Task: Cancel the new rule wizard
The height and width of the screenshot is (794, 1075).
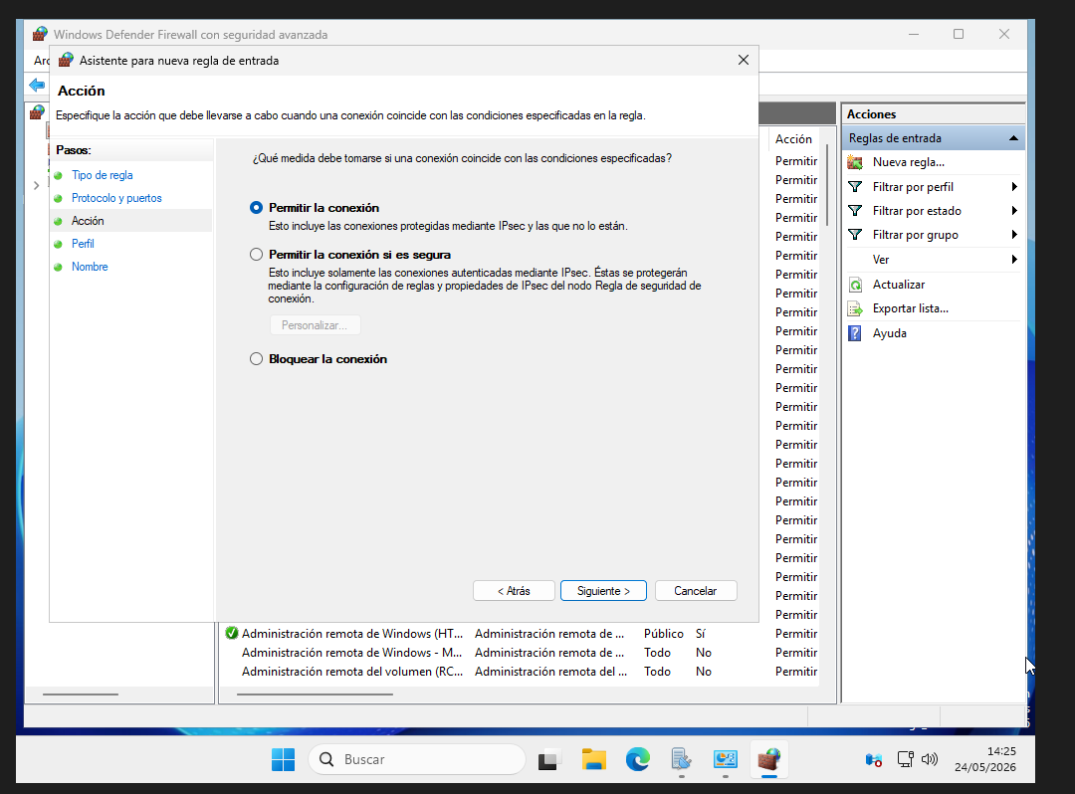Action: (696, 591)
